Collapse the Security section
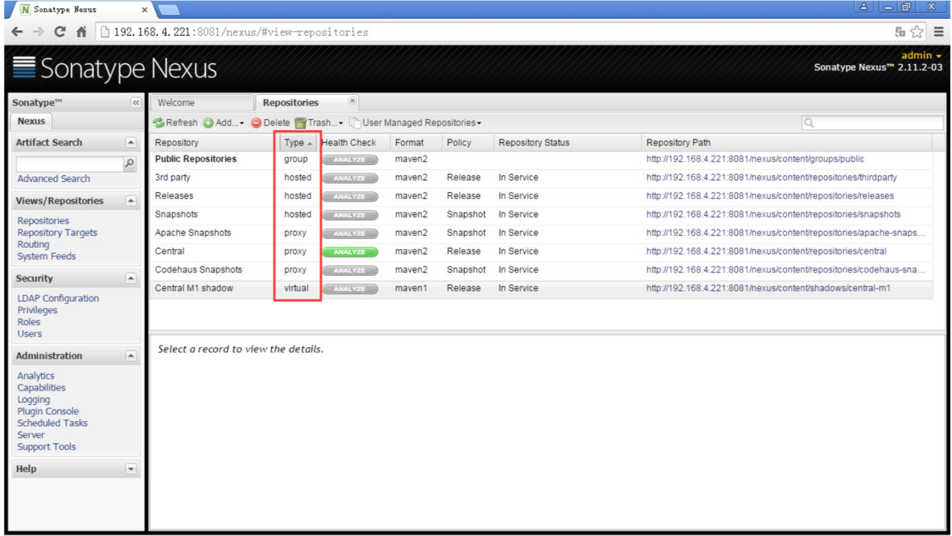The image size is (952, 536). [131, 278]
